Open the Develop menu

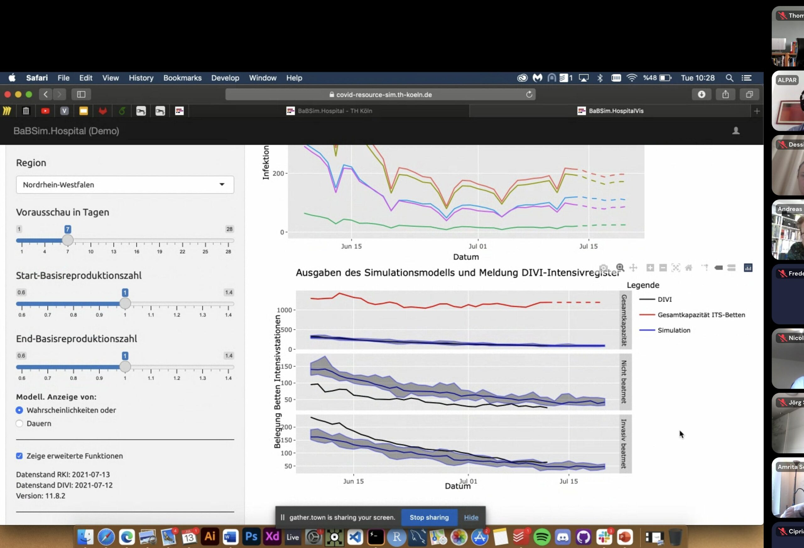tap(225, 78)
